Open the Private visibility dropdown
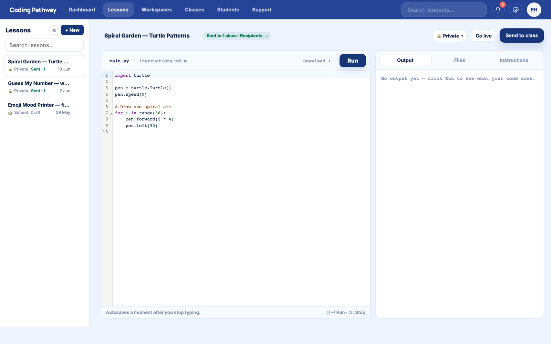 pos(450,36)
